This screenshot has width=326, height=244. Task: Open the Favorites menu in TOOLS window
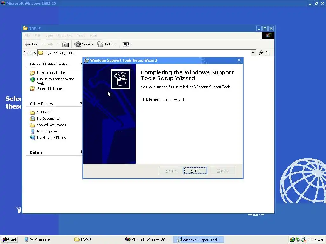click(65, 36)
